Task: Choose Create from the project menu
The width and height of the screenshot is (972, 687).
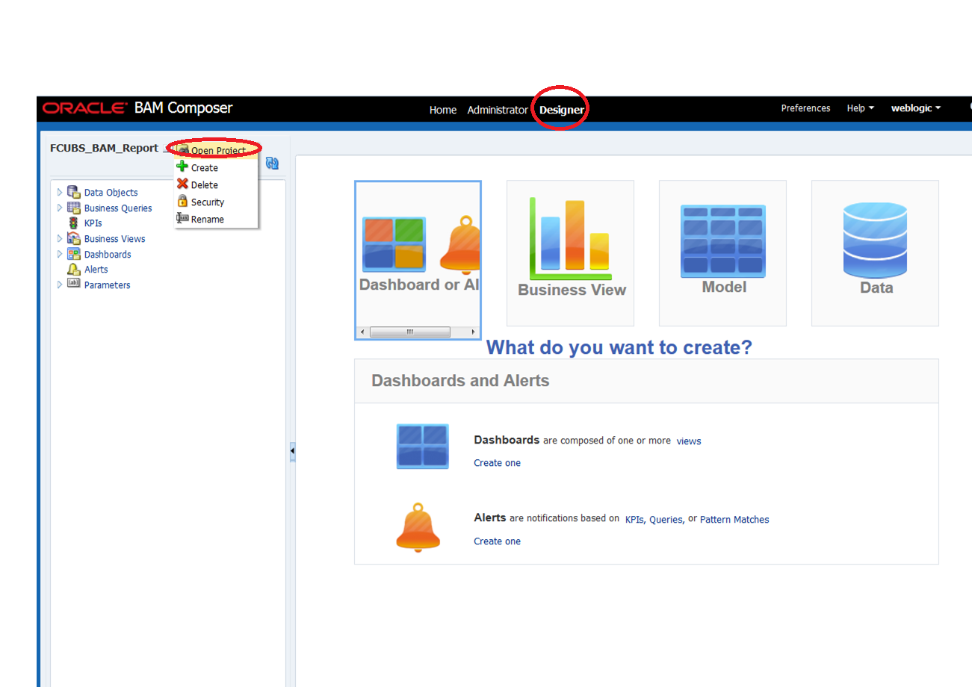Action: pos(217,167)
